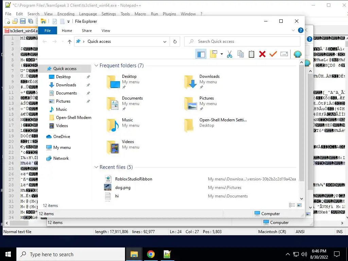This screenshot has width=348, height=261.
Task: Select Music in the navigation pane
Action: [61, 109]
